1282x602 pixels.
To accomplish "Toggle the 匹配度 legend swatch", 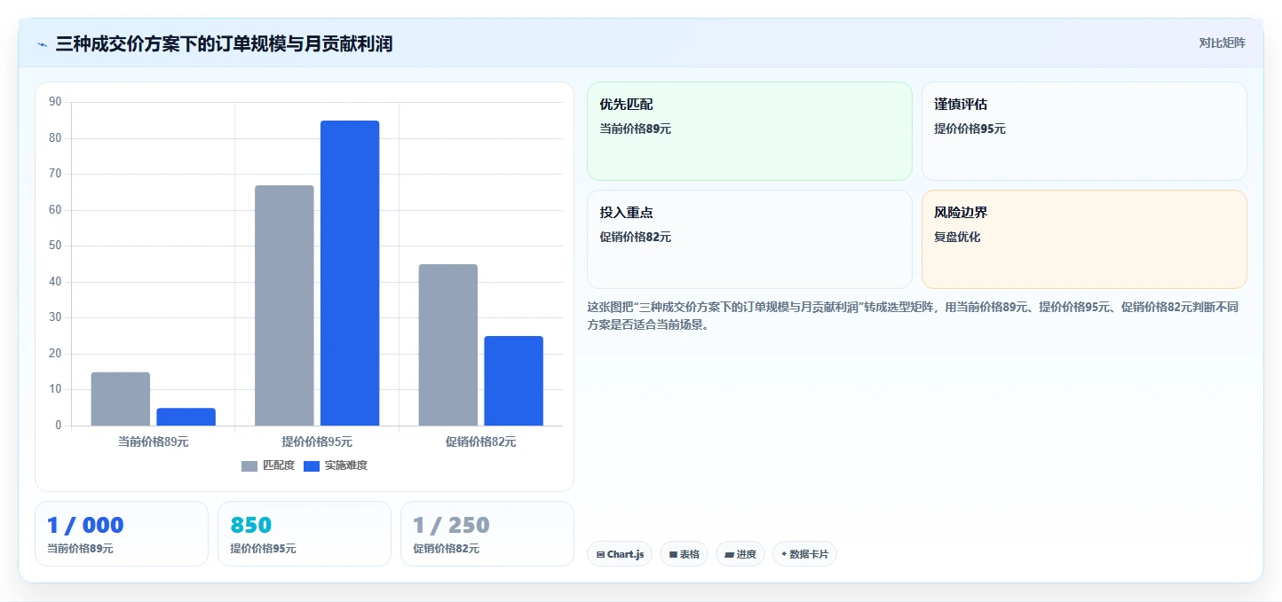I will [x=249, y=465].
